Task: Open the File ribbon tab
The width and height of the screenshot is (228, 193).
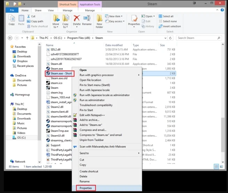Action: [12, 10]
